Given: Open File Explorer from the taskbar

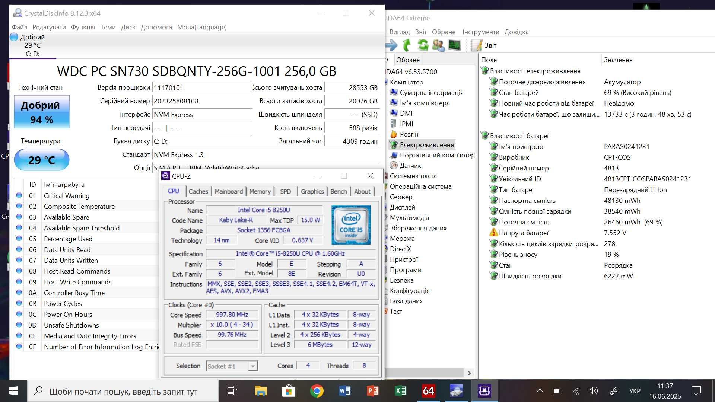Looking at the screenshot, I should (x=261, y=391).
